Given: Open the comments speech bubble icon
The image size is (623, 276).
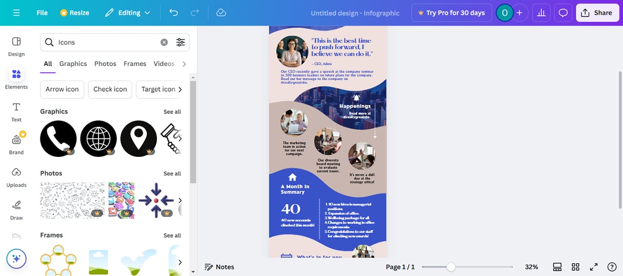Looking at the screenshot, I should coord(563,13).
